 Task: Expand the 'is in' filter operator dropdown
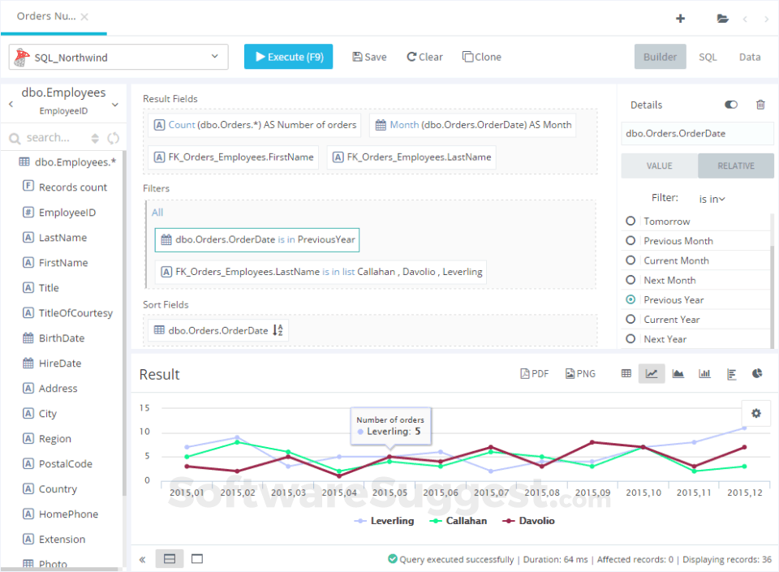[712, 199]
